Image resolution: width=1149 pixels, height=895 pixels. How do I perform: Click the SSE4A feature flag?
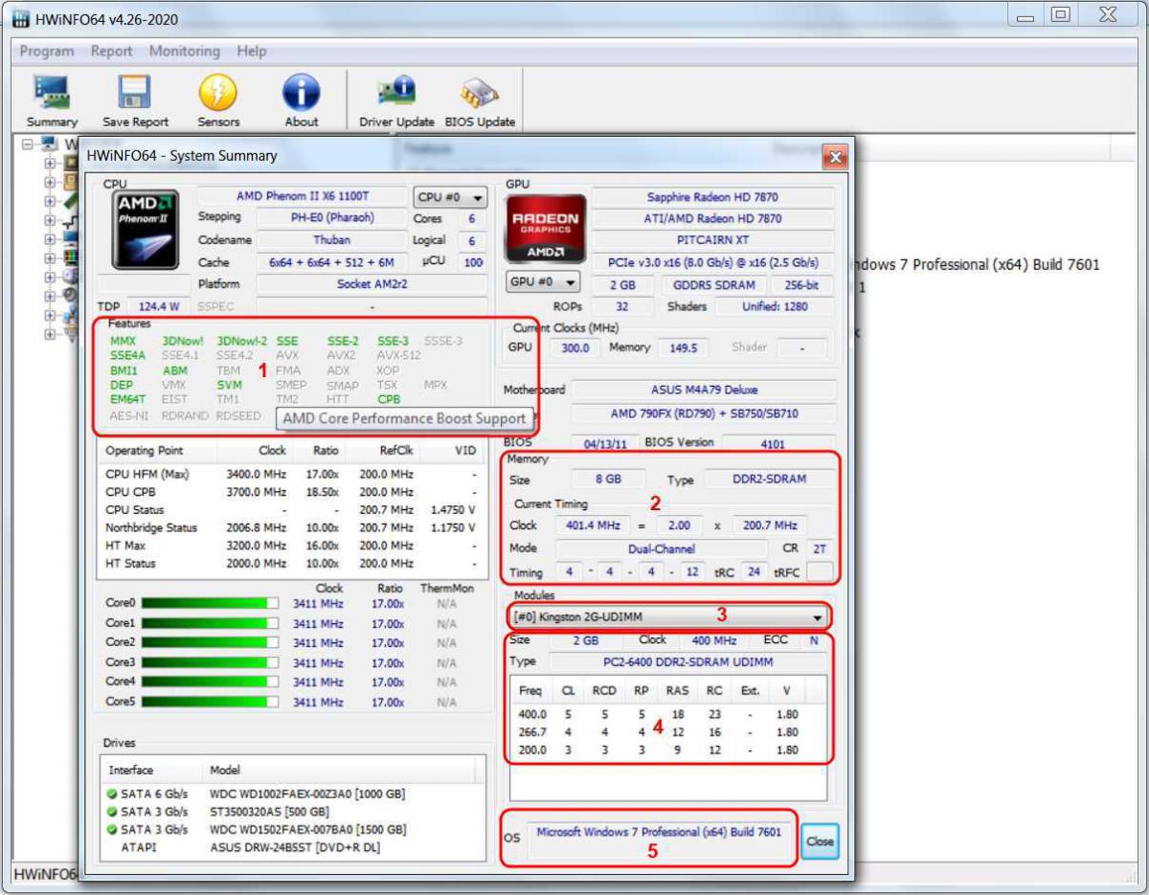(x=127, y=355)
